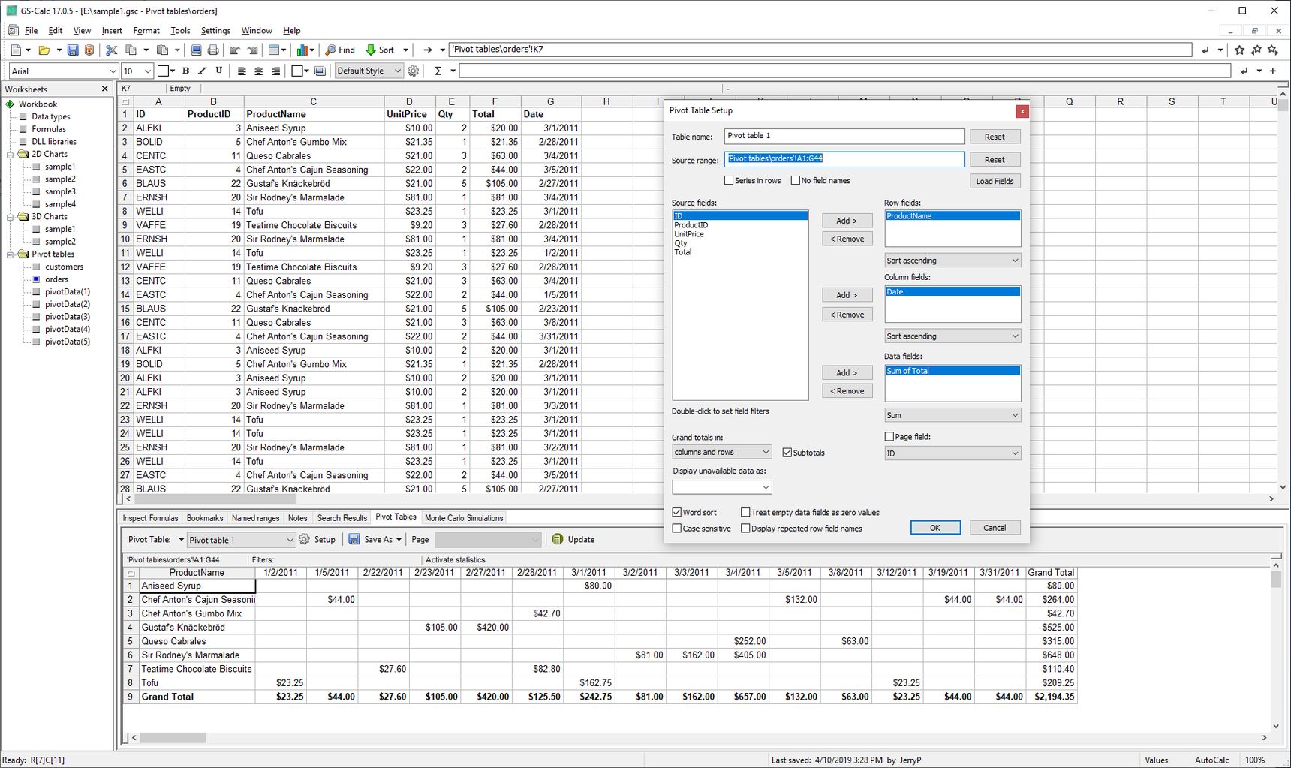Center align cell text
This screenshot has height=768, width=1291.
259,71
